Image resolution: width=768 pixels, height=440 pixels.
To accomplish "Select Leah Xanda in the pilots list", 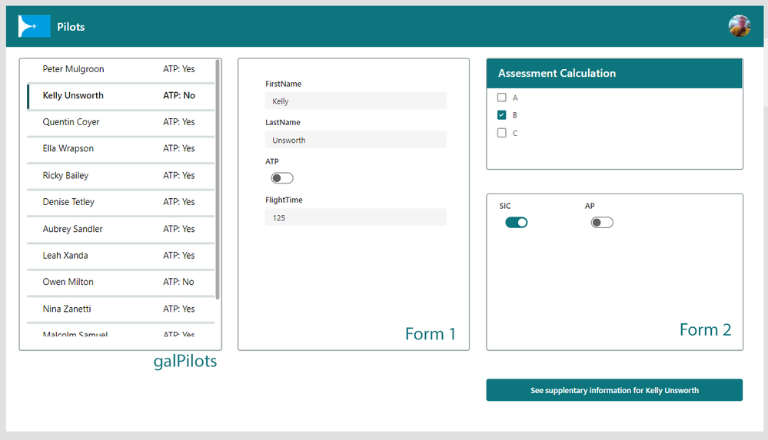I will pyautogui.click(x=121, y=256).
